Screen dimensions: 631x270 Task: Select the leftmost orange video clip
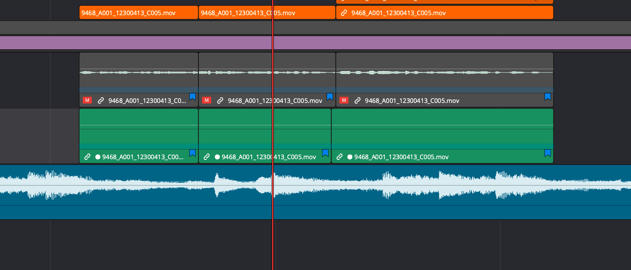pyautogui.click(x=139, y=13)
